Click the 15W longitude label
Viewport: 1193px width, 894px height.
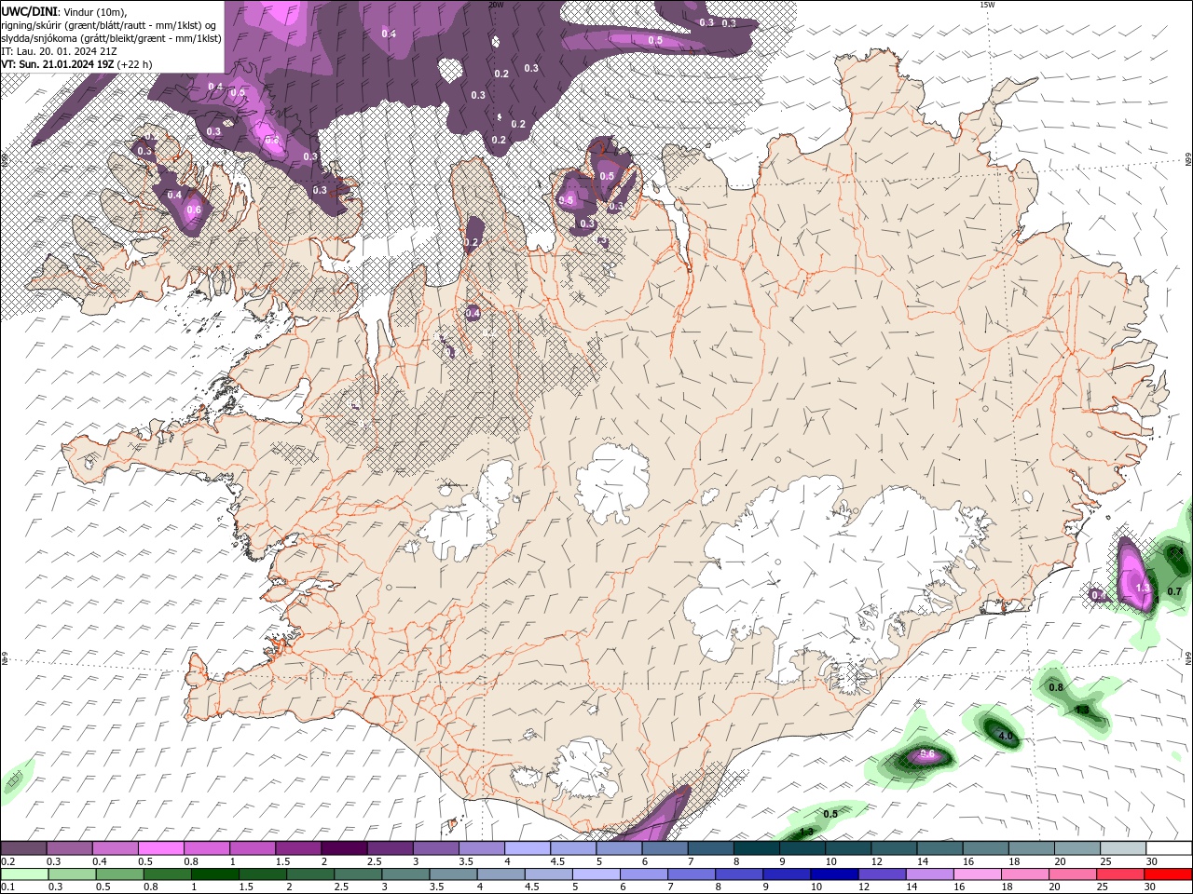click(988, 5)
